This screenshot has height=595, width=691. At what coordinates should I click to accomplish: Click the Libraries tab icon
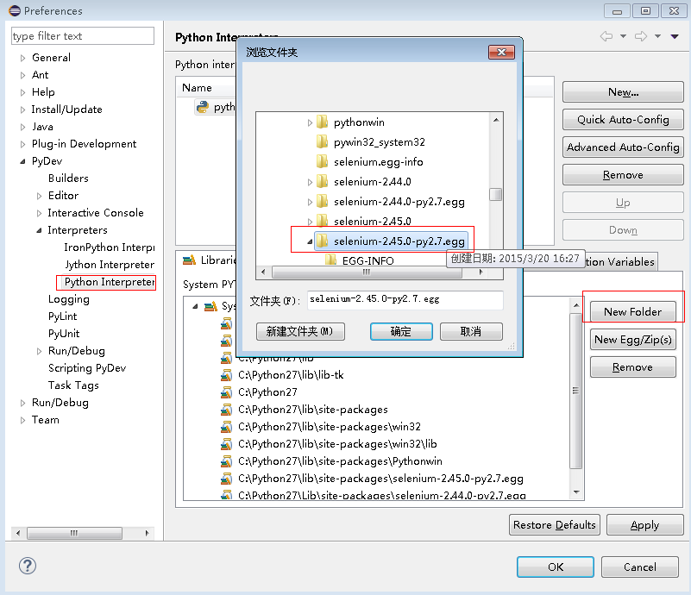click(x=190, y=260)
